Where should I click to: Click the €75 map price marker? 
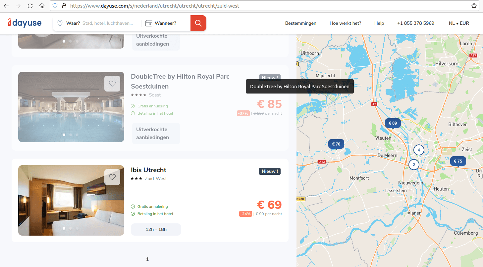(458, 161)
